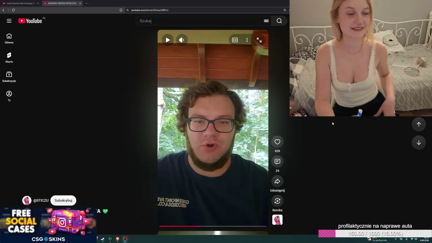Open the OBS icon in the taskbar

125,239
